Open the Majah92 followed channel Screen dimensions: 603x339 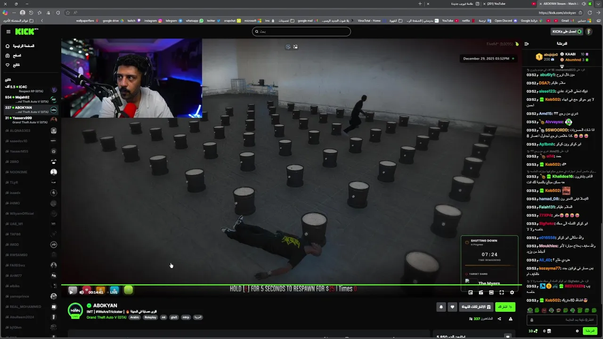click(31, 99)
